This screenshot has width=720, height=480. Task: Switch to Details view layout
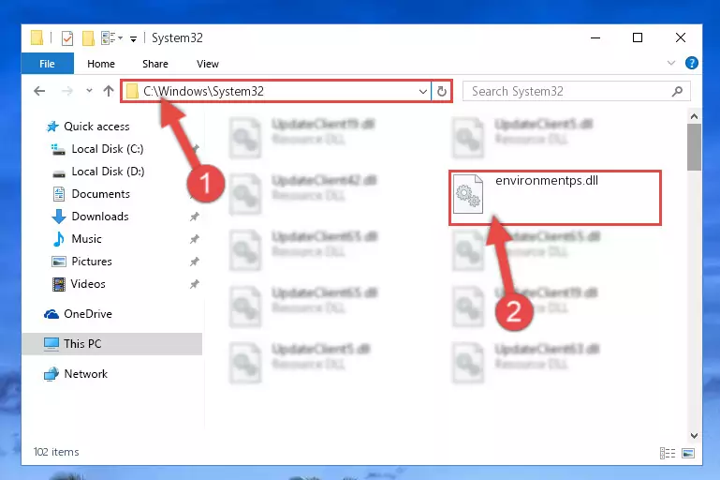coord(668,454)
